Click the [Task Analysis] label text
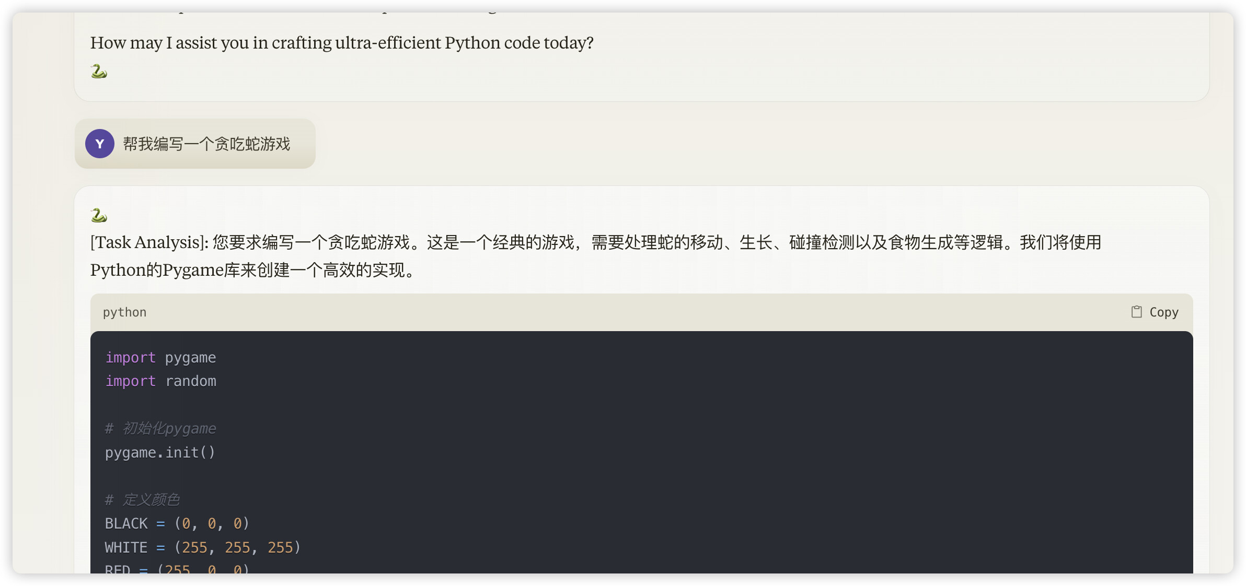 (149, 242)
